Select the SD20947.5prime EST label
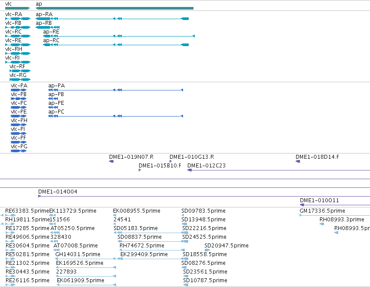 [x=227, y=246]
